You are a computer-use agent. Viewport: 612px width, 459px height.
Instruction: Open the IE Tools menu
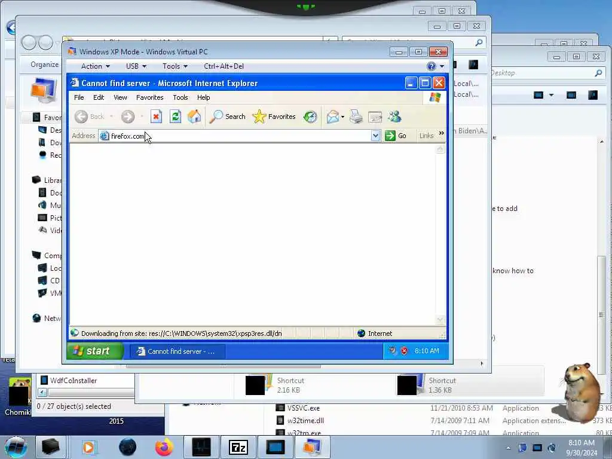click(x=180, y=97)
